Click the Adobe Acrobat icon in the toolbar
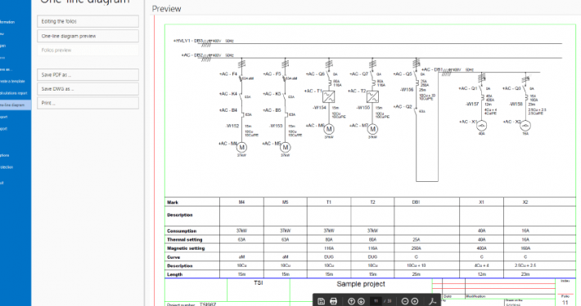 click(432, 301)
